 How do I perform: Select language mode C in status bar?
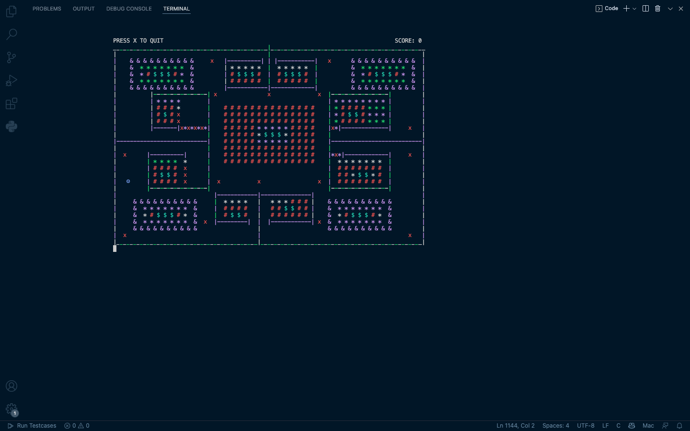click(x=619, y=426)
